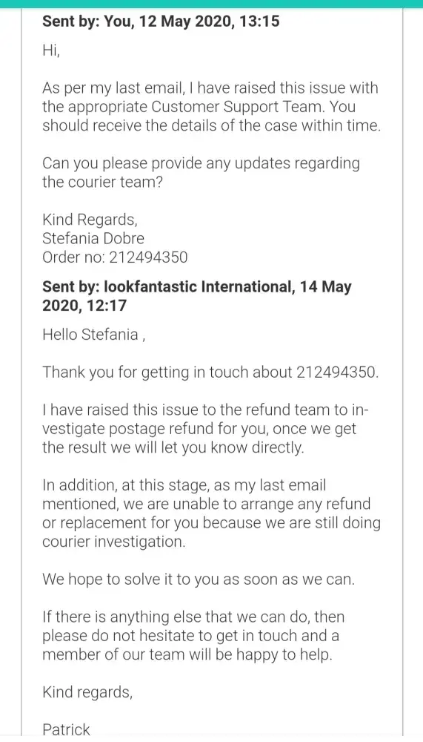The width and height of the screenshot is (423, 742).
Task: Select the 'Kind Regards,' line above Stefania Dobre
Action: coord(90,220)
